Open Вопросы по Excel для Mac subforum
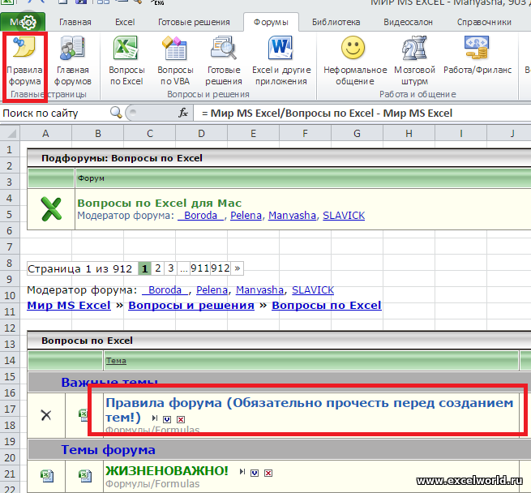This screenshot has width=531, height=493. [160, 203]
